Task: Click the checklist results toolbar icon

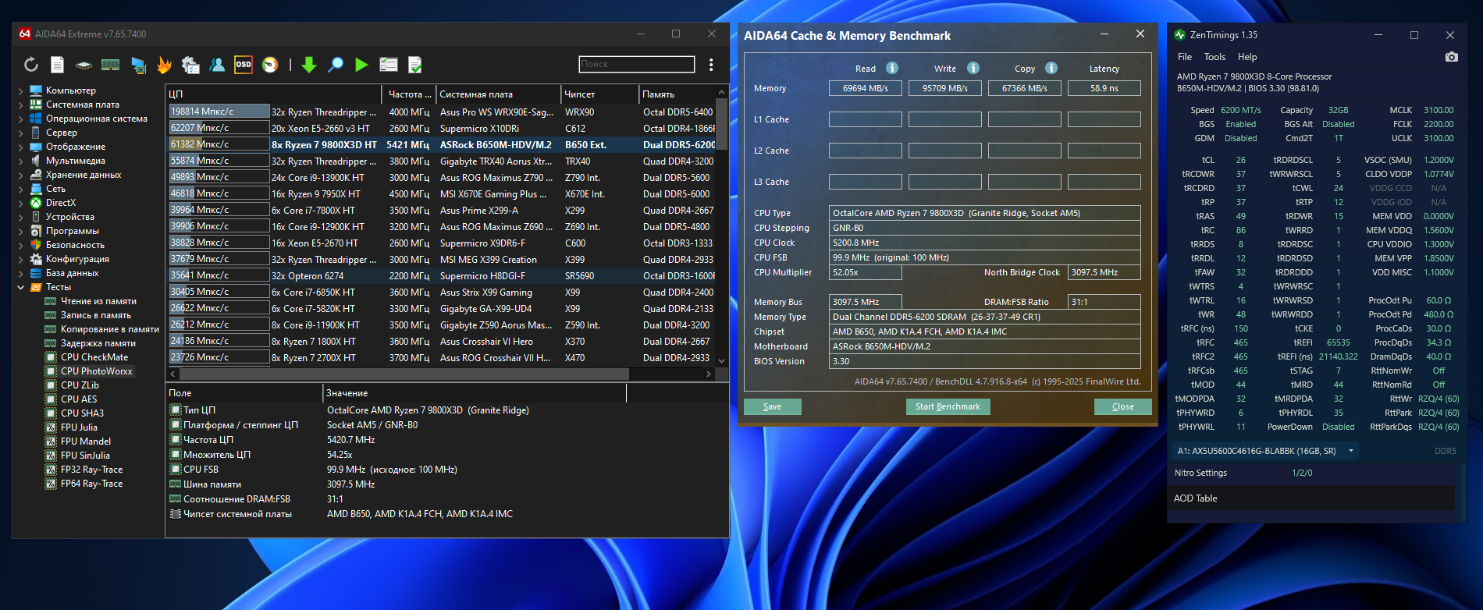Action: tap(389, 65)
